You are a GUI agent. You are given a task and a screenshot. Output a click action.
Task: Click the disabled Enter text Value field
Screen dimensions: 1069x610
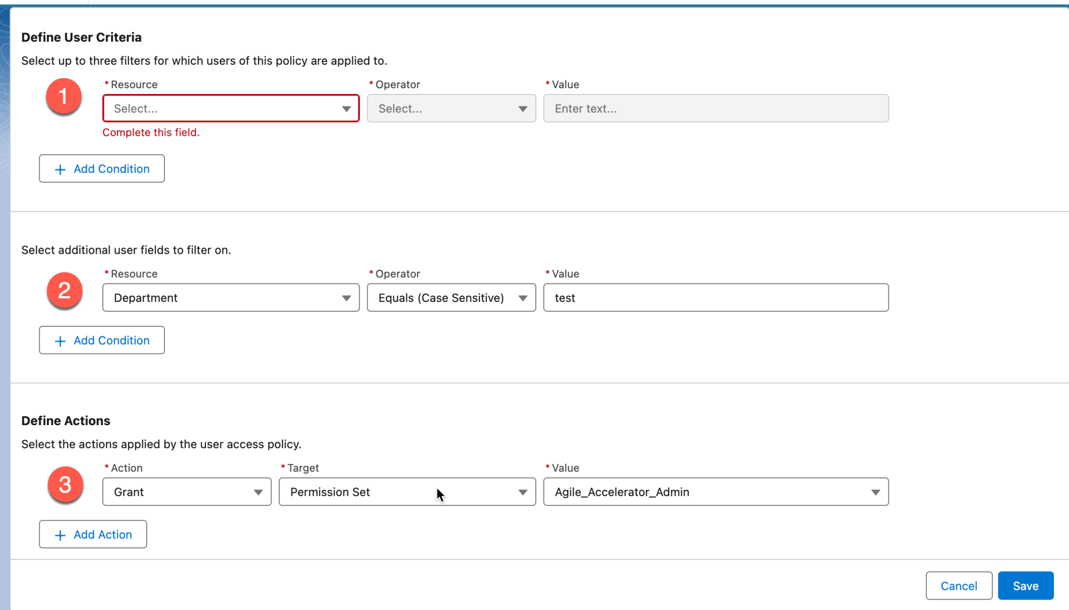tap(715, 108)
